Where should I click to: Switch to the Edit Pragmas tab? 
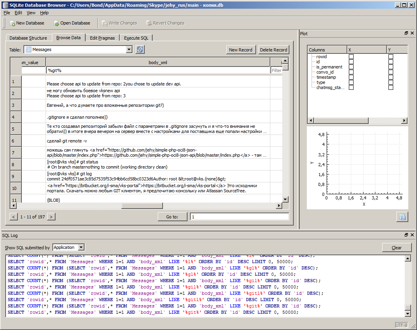[102, 38]
